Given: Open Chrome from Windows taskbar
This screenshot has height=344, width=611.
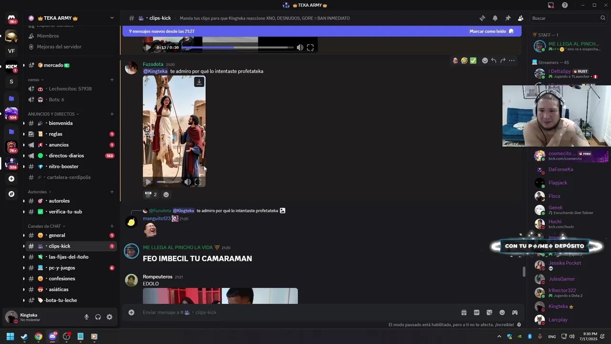Looking at the screenshot, I should pos(38,336).
